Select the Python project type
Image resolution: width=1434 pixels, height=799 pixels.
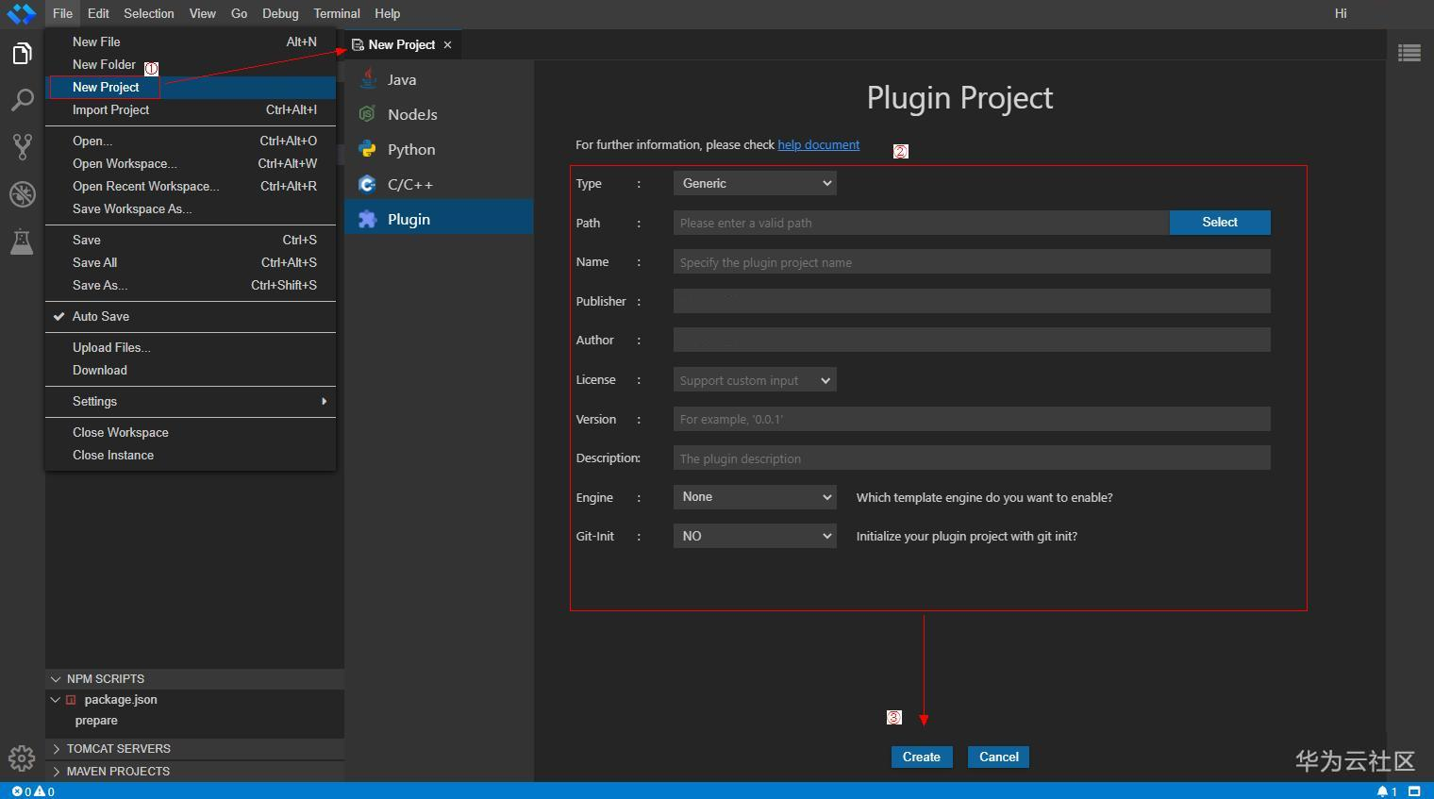[x=411, y=150]
